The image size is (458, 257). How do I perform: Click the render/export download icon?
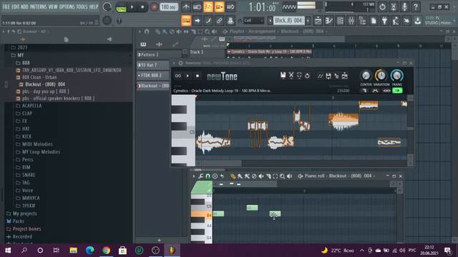coord(418,21)
